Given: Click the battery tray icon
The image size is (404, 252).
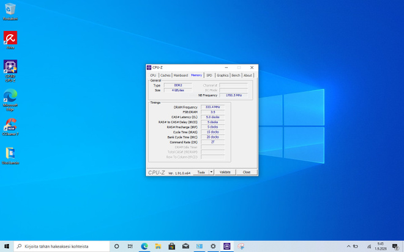Looking at the screenshot, I should (356, 247).
